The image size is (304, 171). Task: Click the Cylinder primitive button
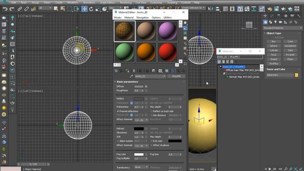[274, 50]
